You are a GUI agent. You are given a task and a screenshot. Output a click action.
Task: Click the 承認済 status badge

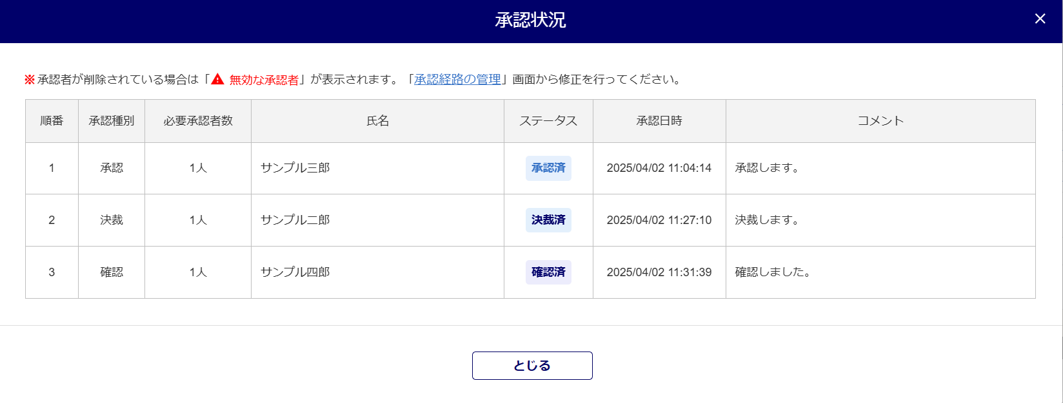pyautogui.click(x=548, y=168)
